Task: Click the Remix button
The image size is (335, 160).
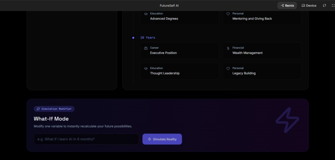Action: point(287,5)
